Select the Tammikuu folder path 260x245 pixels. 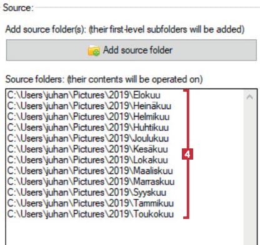pyautogui.click(x=91, y=203)
